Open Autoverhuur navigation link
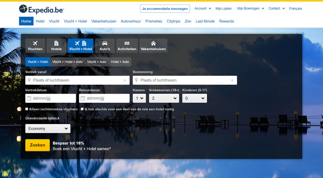This screenshot has width=323, height=178. click(131, 21)
